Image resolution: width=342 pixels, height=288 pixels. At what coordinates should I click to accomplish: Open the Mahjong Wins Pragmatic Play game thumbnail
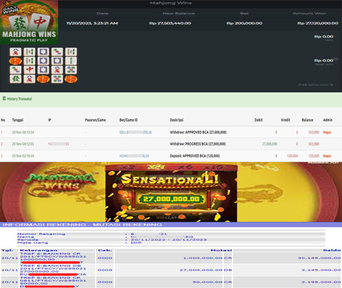pyautogui.click(x=29, y=22)
